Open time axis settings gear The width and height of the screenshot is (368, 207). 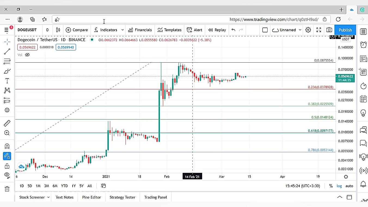pos(346,177)
